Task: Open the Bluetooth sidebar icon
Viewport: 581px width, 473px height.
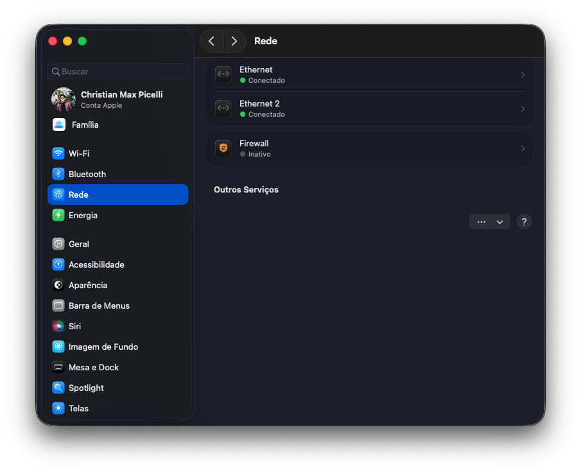Action: tap(58, 174)
